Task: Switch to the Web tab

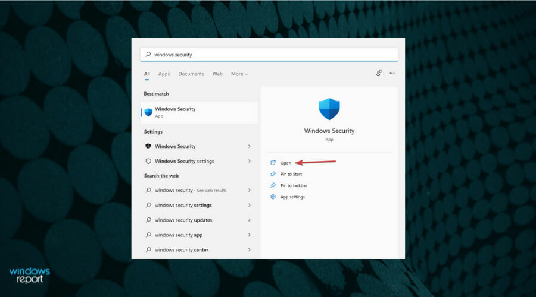Action: (217, 74)
